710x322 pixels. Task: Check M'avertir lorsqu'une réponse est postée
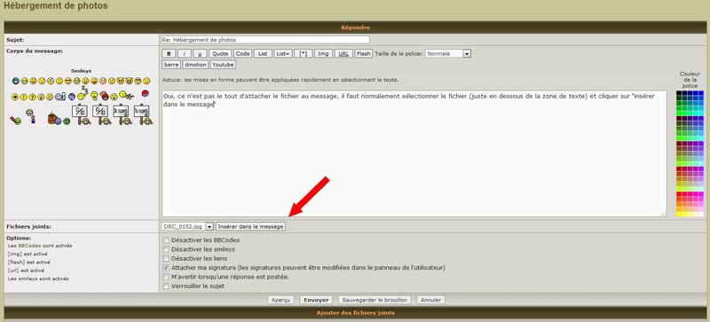click(166, 277)
